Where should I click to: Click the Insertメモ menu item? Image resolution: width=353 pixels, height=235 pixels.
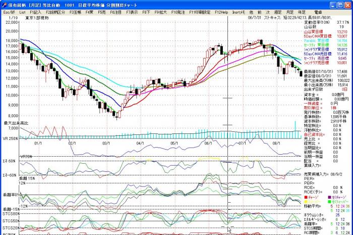click(x=239, y=12)
